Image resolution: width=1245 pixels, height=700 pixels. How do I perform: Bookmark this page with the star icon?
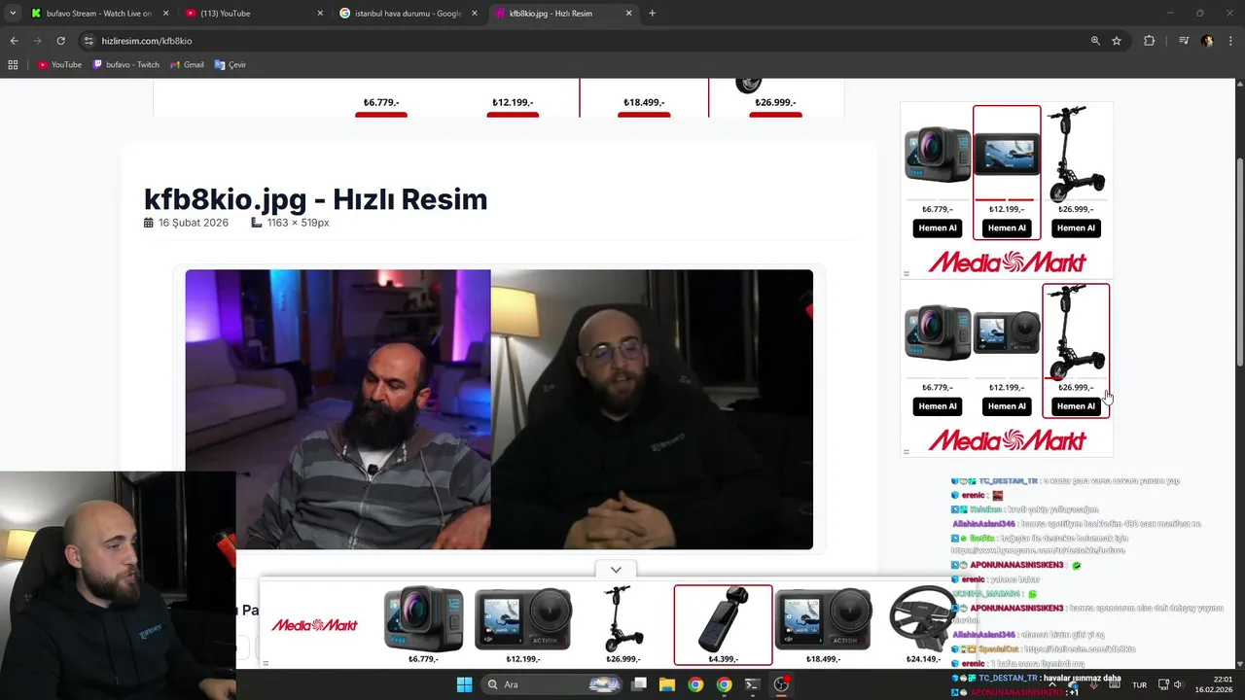(1117, 41)
